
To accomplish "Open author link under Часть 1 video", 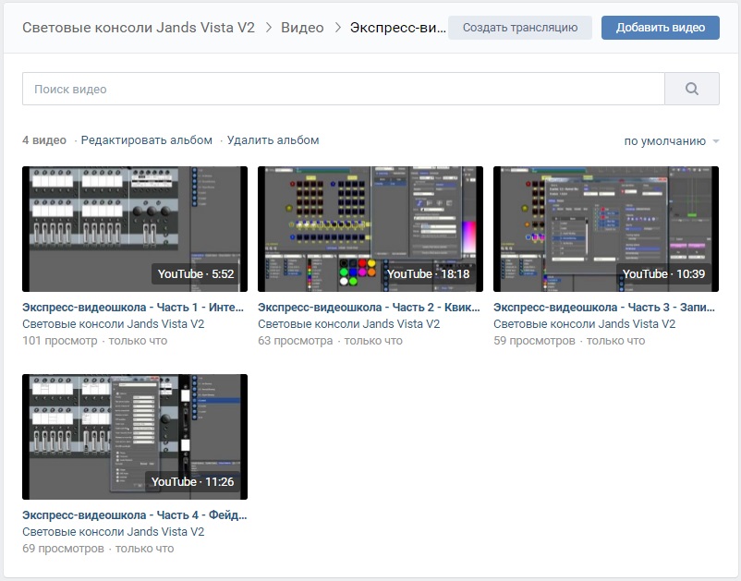I will pos(114,324).
